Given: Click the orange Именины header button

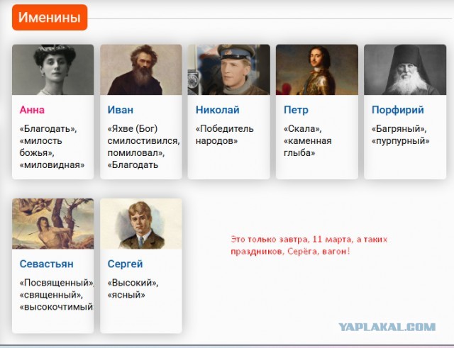Looking at the screenshot, I should 50,17.
